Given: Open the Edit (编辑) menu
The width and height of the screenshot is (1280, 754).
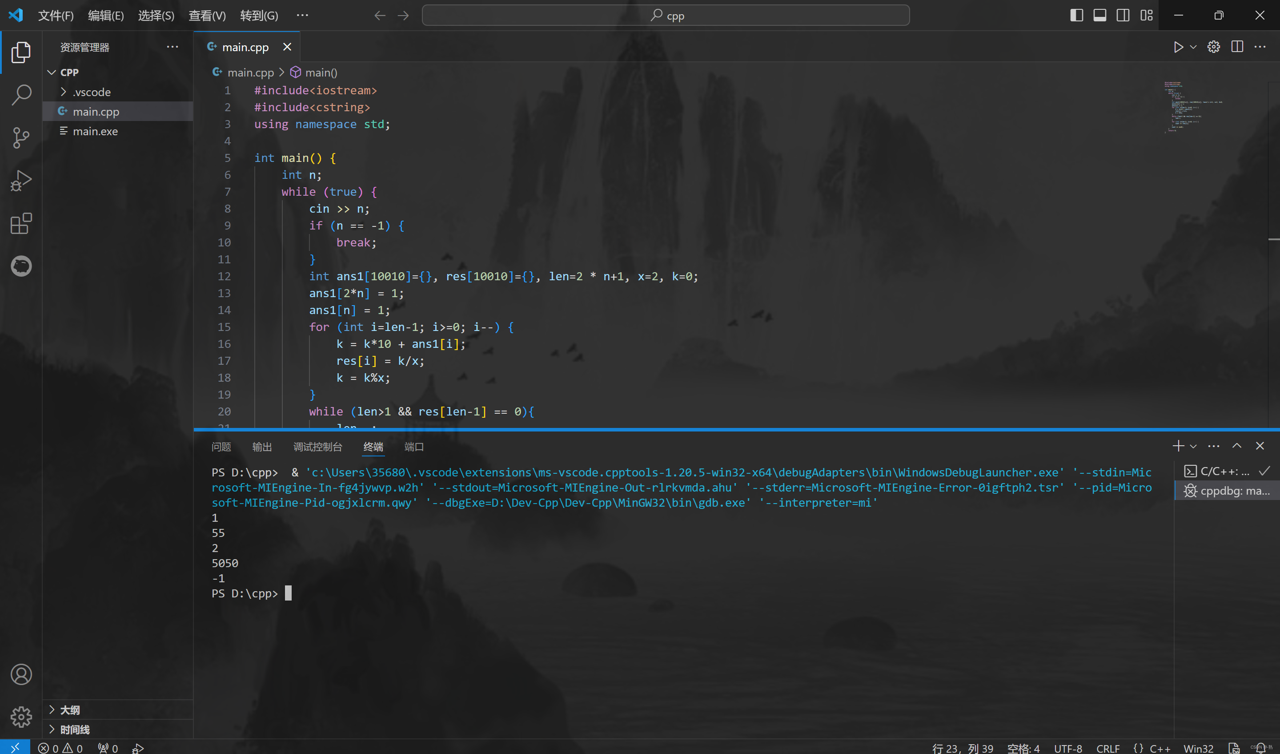Looking at the screenshot, I should click(106, 15).
